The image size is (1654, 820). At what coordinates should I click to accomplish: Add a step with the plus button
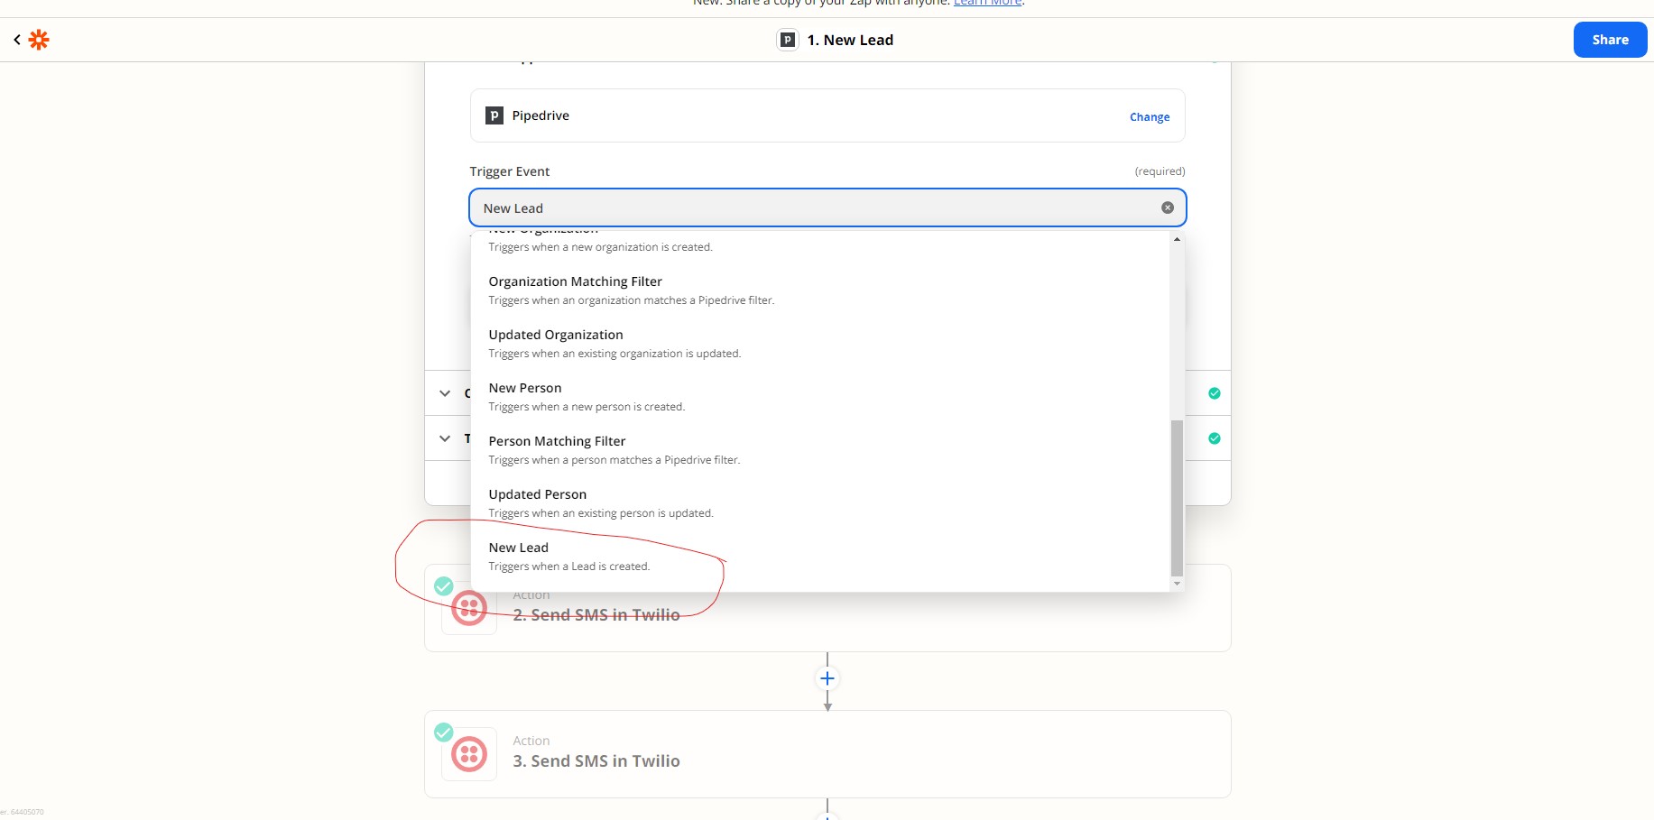click(x=827, y=678)
